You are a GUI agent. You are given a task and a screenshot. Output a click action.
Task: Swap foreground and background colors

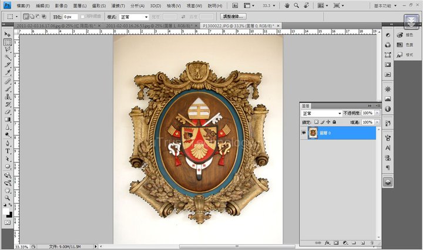tap(10, 205)
